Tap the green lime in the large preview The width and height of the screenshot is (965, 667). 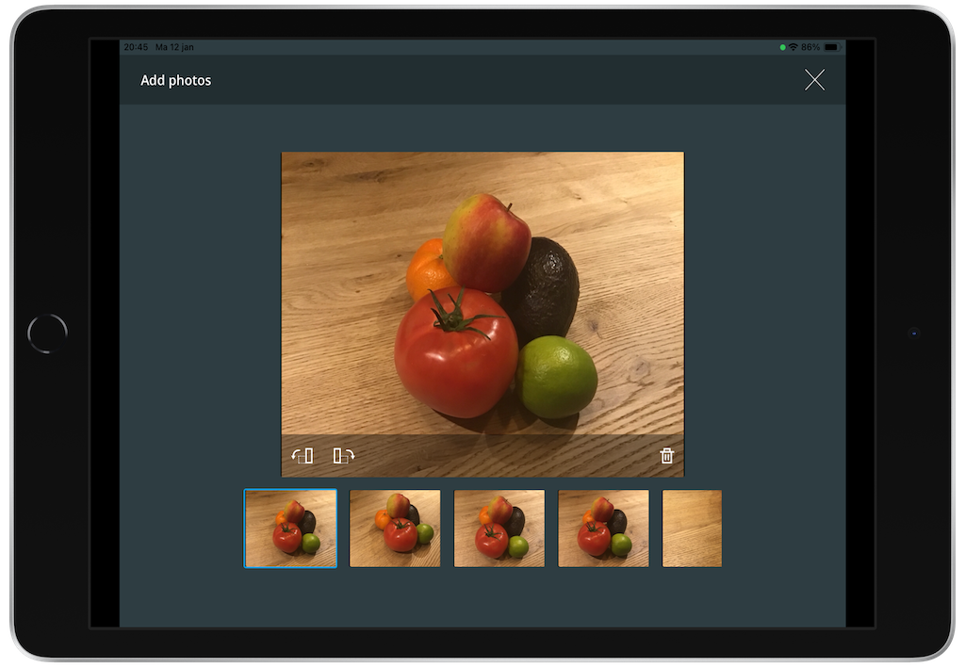pyautogui.click(x=558, y=376)
